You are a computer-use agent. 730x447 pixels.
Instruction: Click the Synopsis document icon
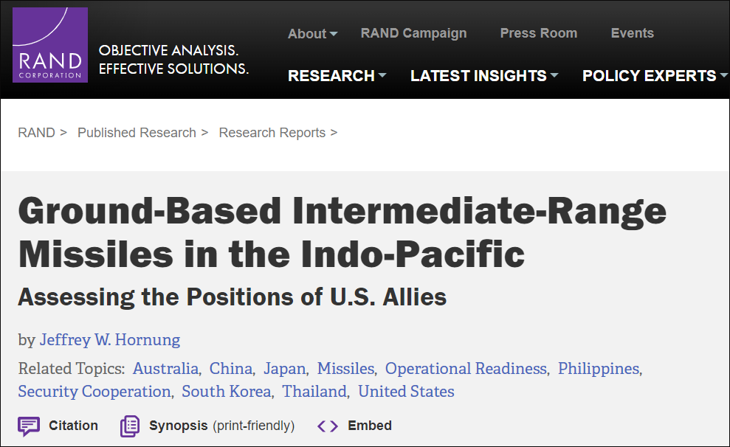(130, 426)
